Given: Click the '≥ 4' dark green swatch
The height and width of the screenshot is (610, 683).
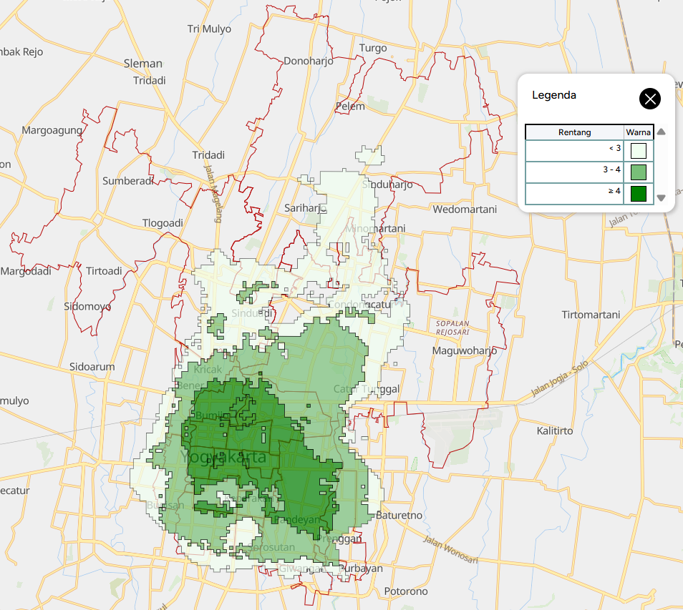Looking at the screenshot, I should coord(638,194).
